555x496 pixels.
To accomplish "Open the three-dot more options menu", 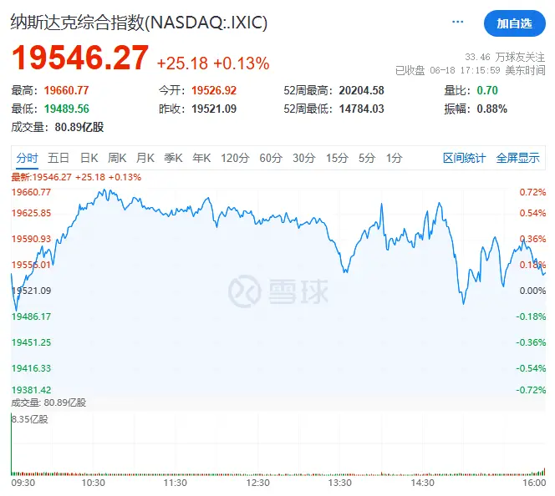I will (x=457, y=23).
